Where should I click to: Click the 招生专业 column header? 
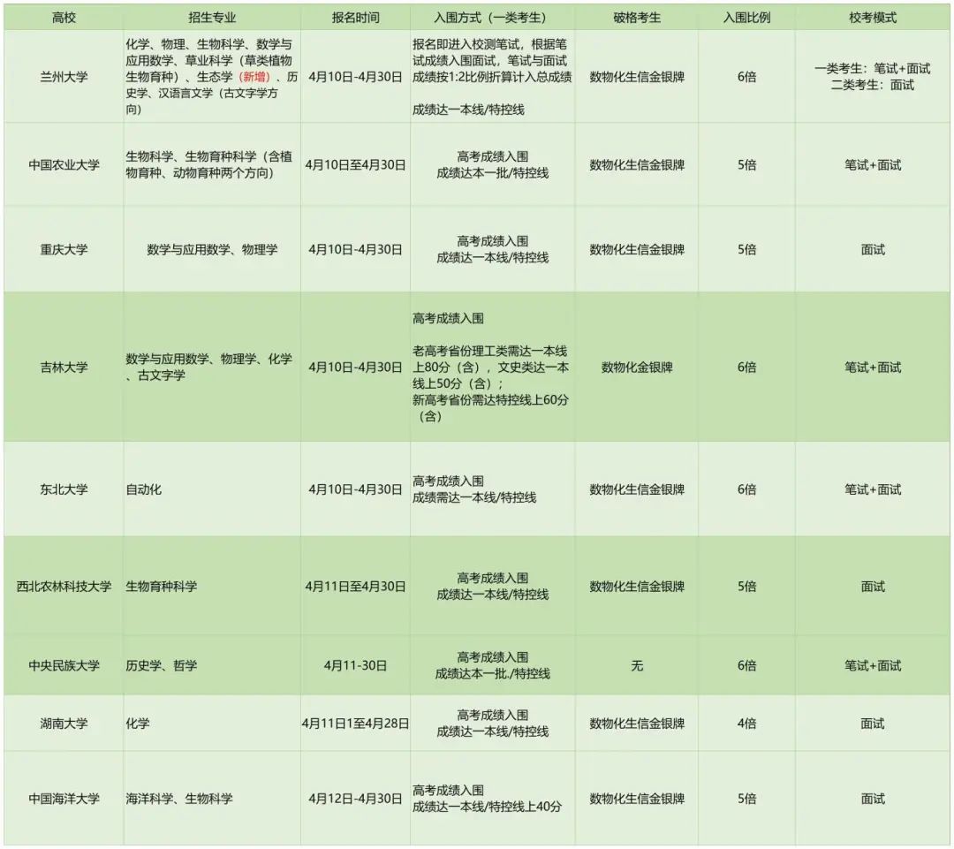click(212, 18)
